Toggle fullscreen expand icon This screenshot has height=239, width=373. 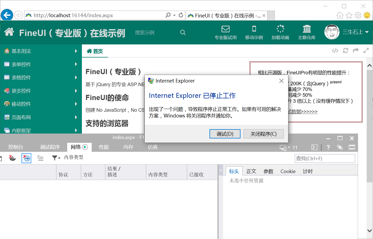pyautogui.click(x=366, y=51)
